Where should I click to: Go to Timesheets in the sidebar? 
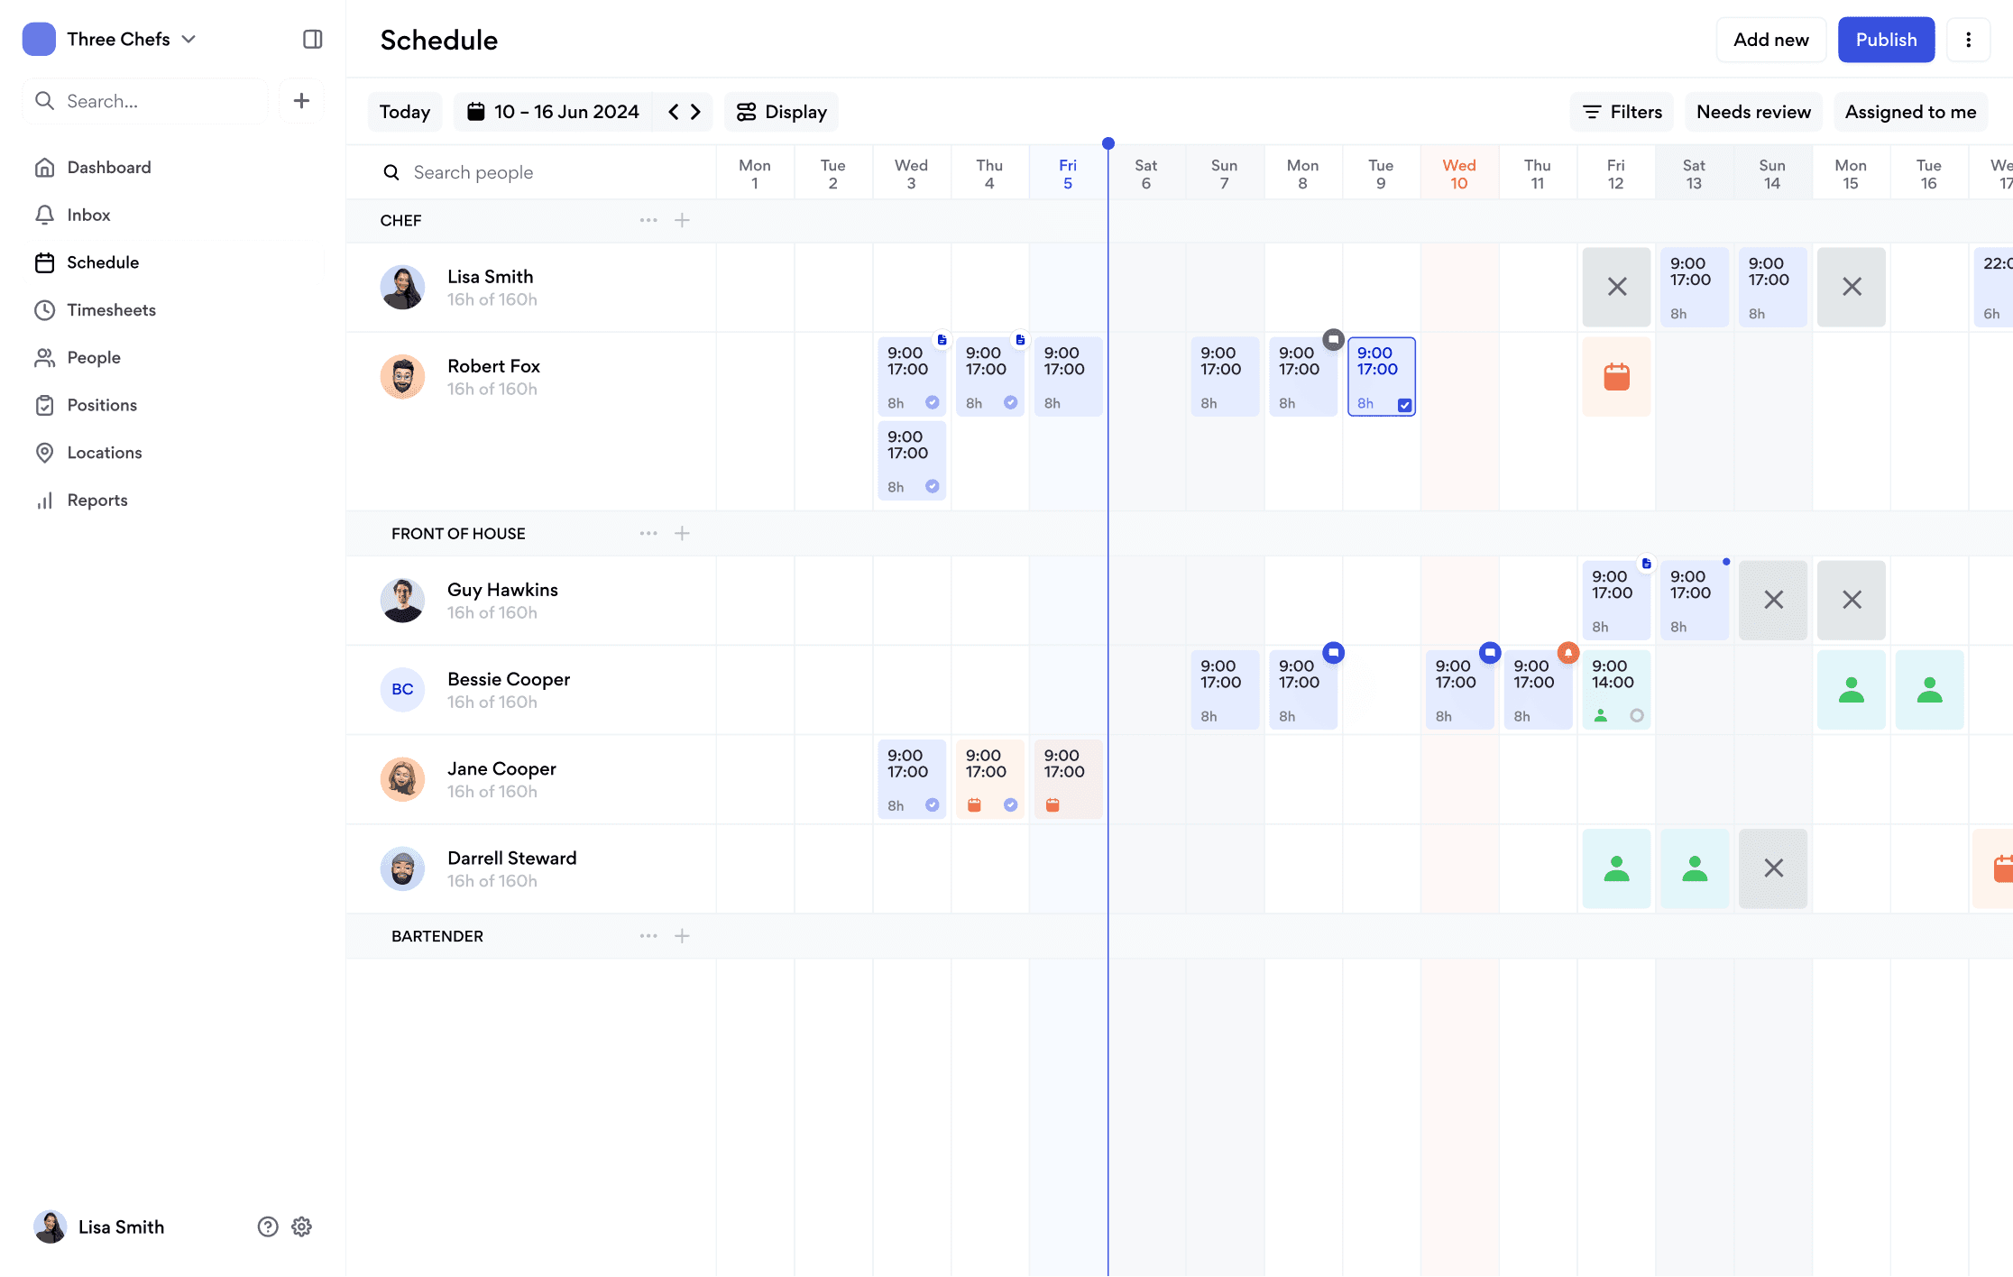tap(111, 310)
